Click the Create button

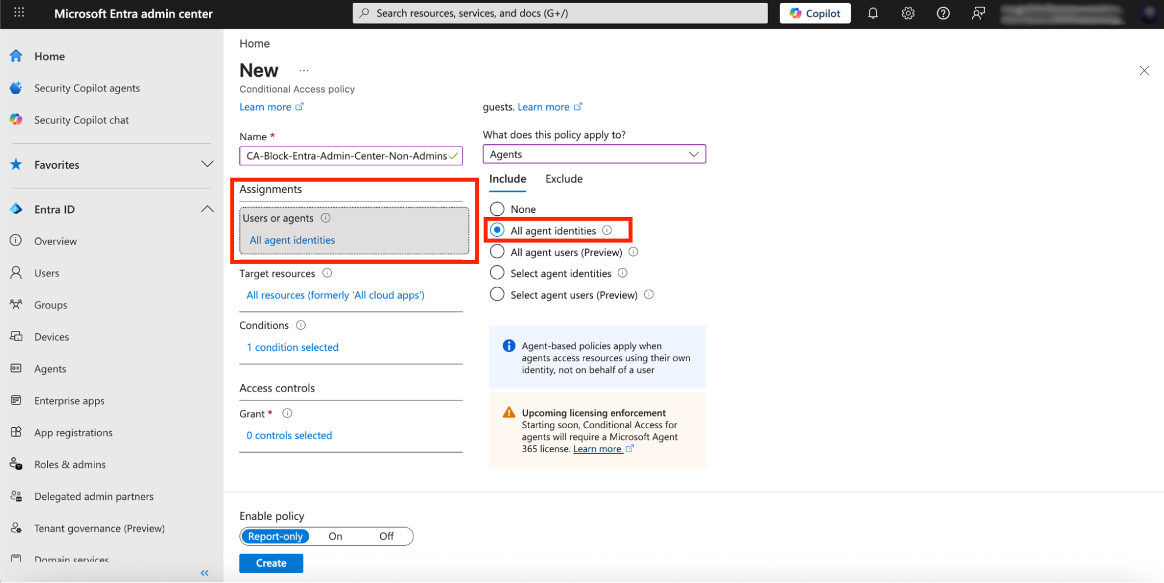pyautogui.click(x=271, y=563)
